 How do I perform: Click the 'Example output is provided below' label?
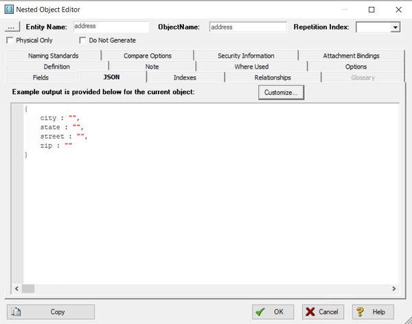103,92
